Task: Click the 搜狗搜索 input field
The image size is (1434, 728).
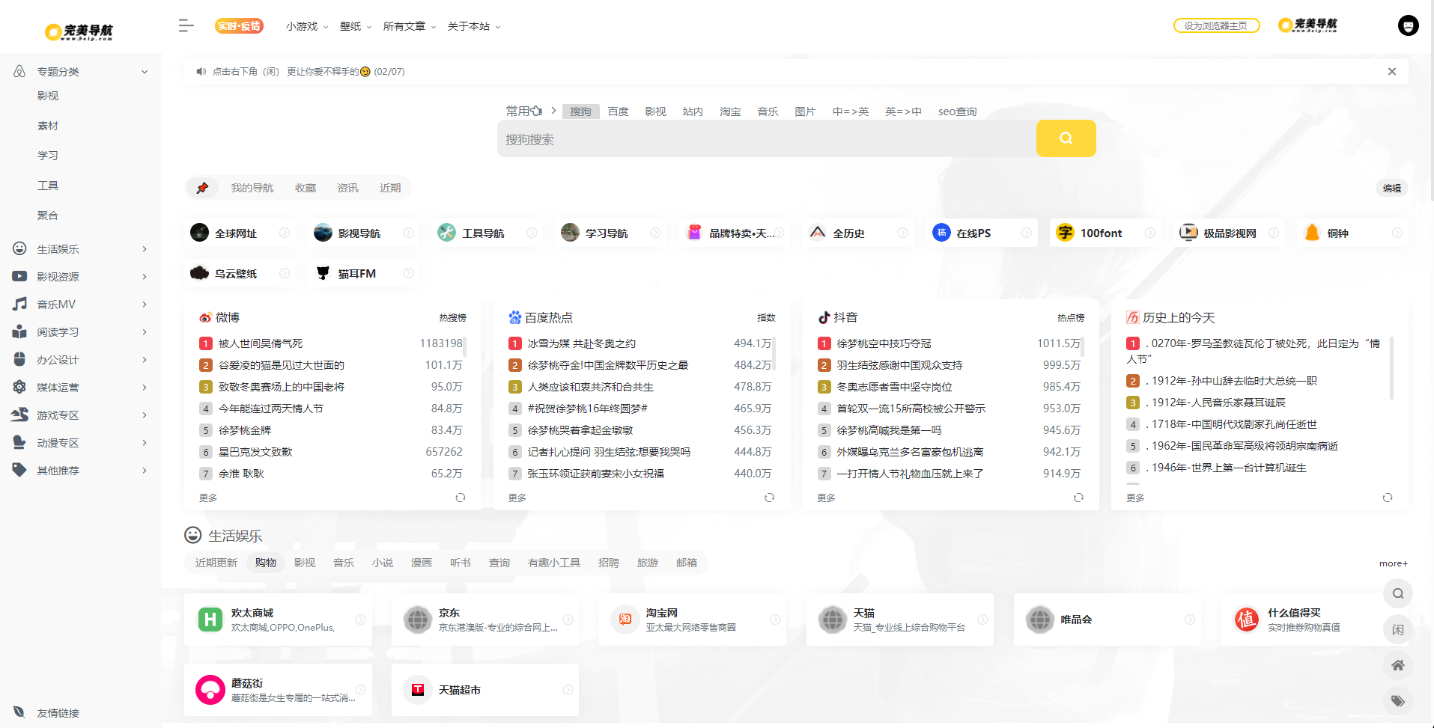Action: point(766,138)
